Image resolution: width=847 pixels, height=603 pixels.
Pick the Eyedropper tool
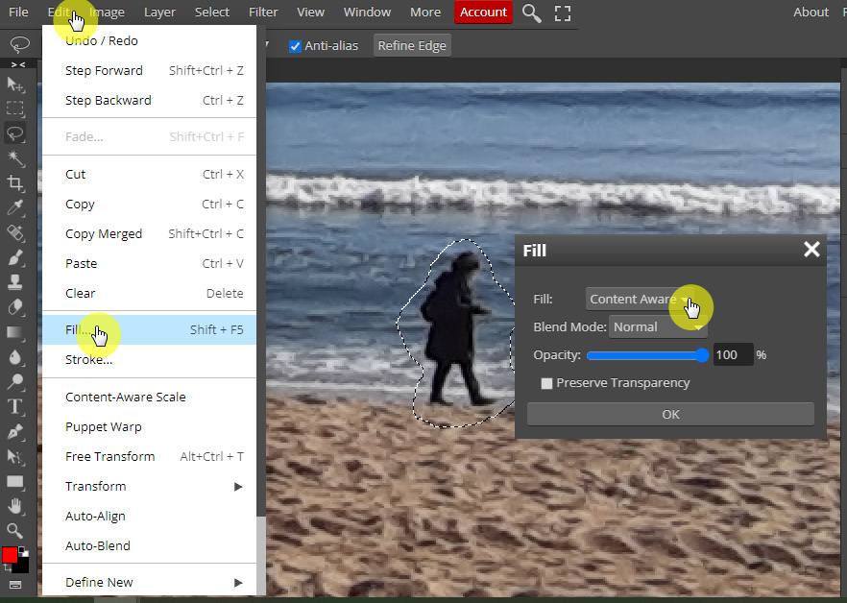(x=15, y=207)
